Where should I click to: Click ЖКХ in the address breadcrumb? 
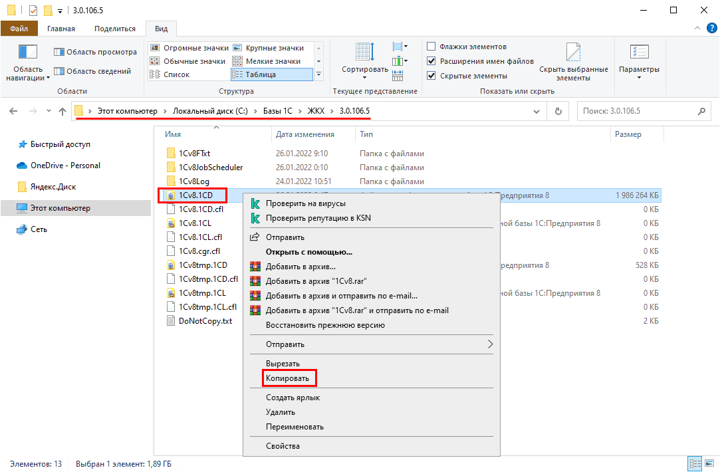click(316, 111)
